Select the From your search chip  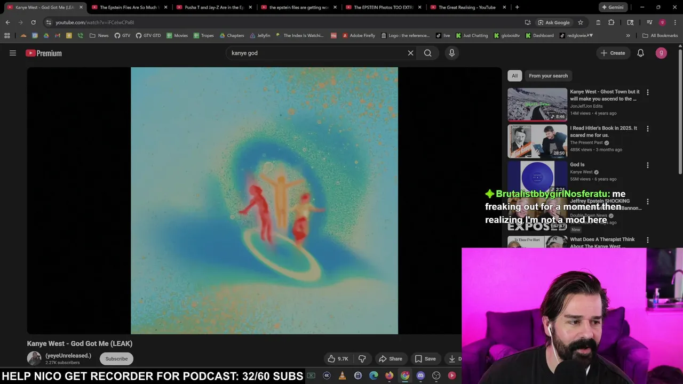click(x=548, y=76)
